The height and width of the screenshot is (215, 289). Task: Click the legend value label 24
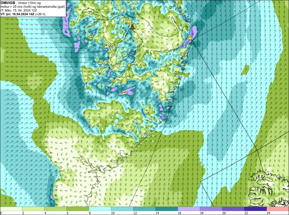pyautogui.click(x=268, y=213)
